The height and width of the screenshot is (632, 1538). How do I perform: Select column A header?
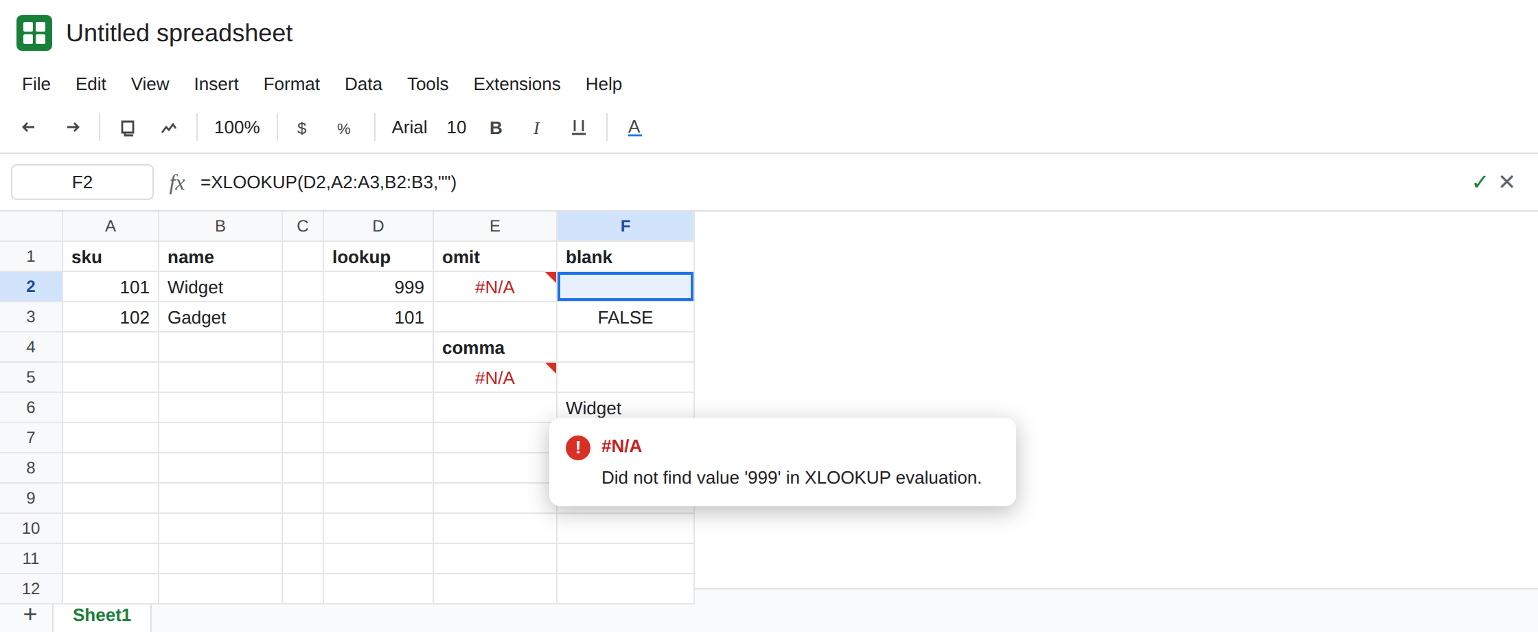tap(111, 226)
